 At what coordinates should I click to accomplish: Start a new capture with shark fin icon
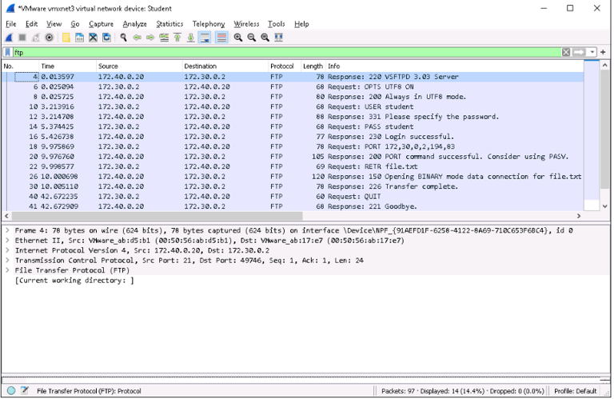[9, 38]
